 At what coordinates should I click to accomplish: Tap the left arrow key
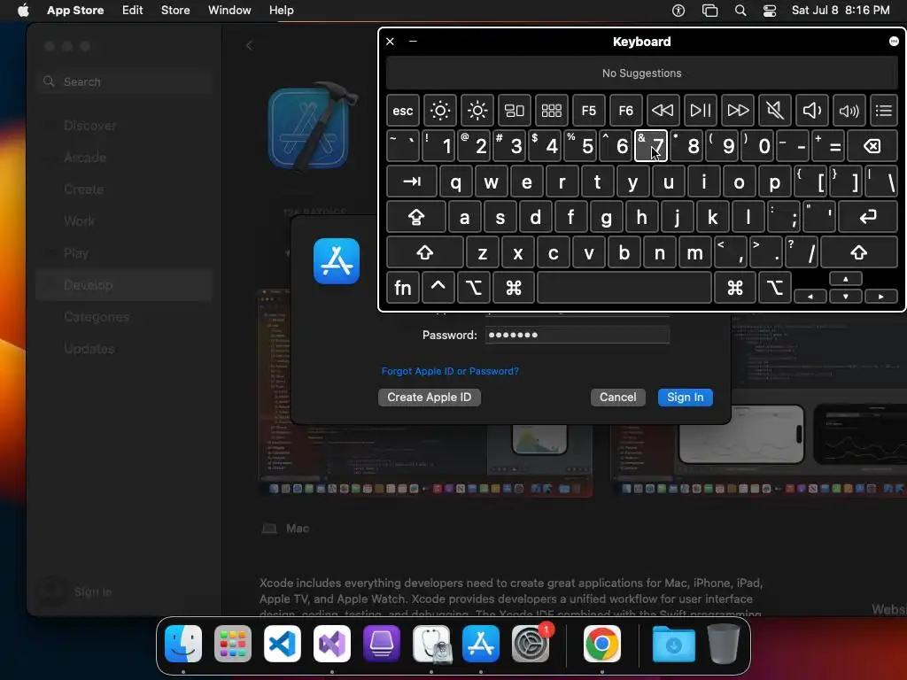pos(810,296)
